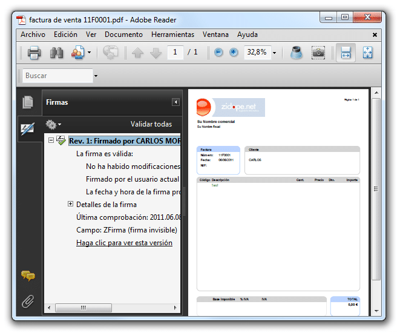
Task: Click signatures panel scroll left arrow
Action: pyautogui.click(x=49, y=308)
